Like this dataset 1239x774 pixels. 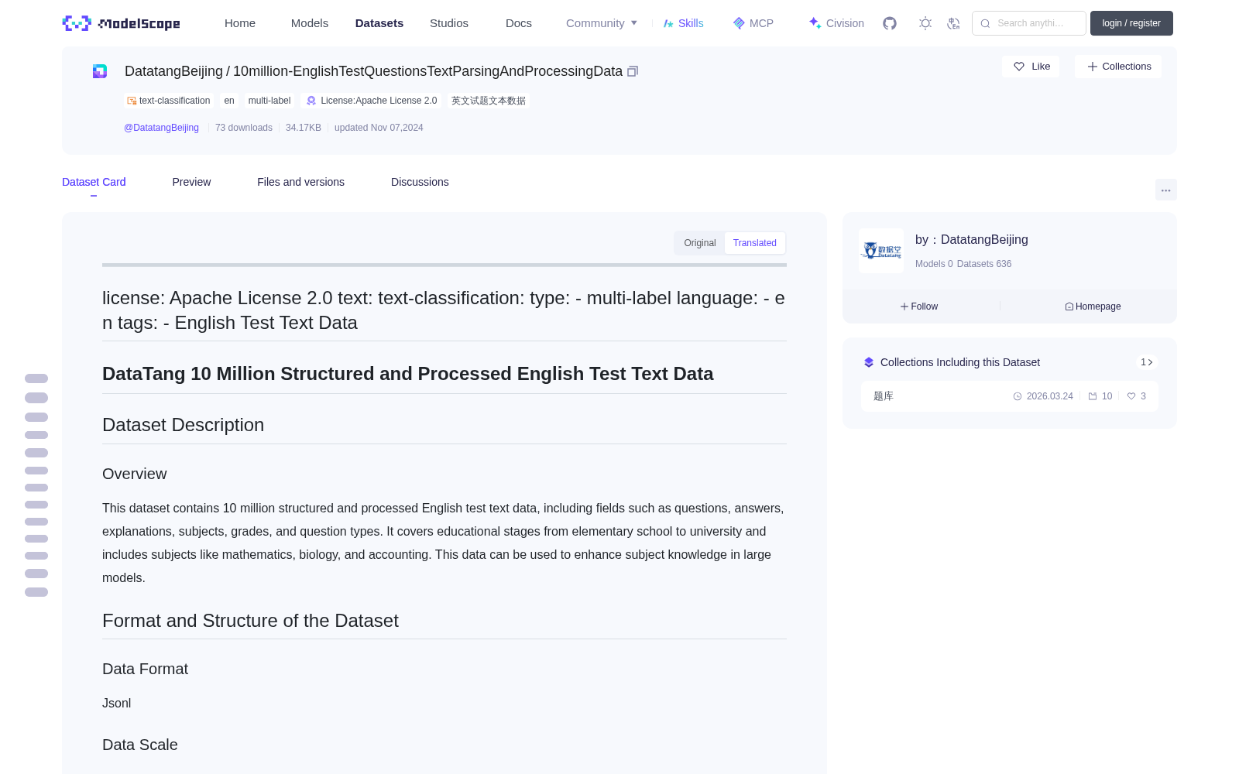[1031, 67]
